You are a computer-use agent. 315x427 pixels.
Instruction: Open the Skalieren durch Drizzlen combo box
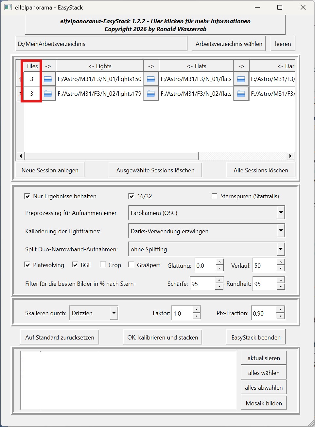[x=114, y=313]
